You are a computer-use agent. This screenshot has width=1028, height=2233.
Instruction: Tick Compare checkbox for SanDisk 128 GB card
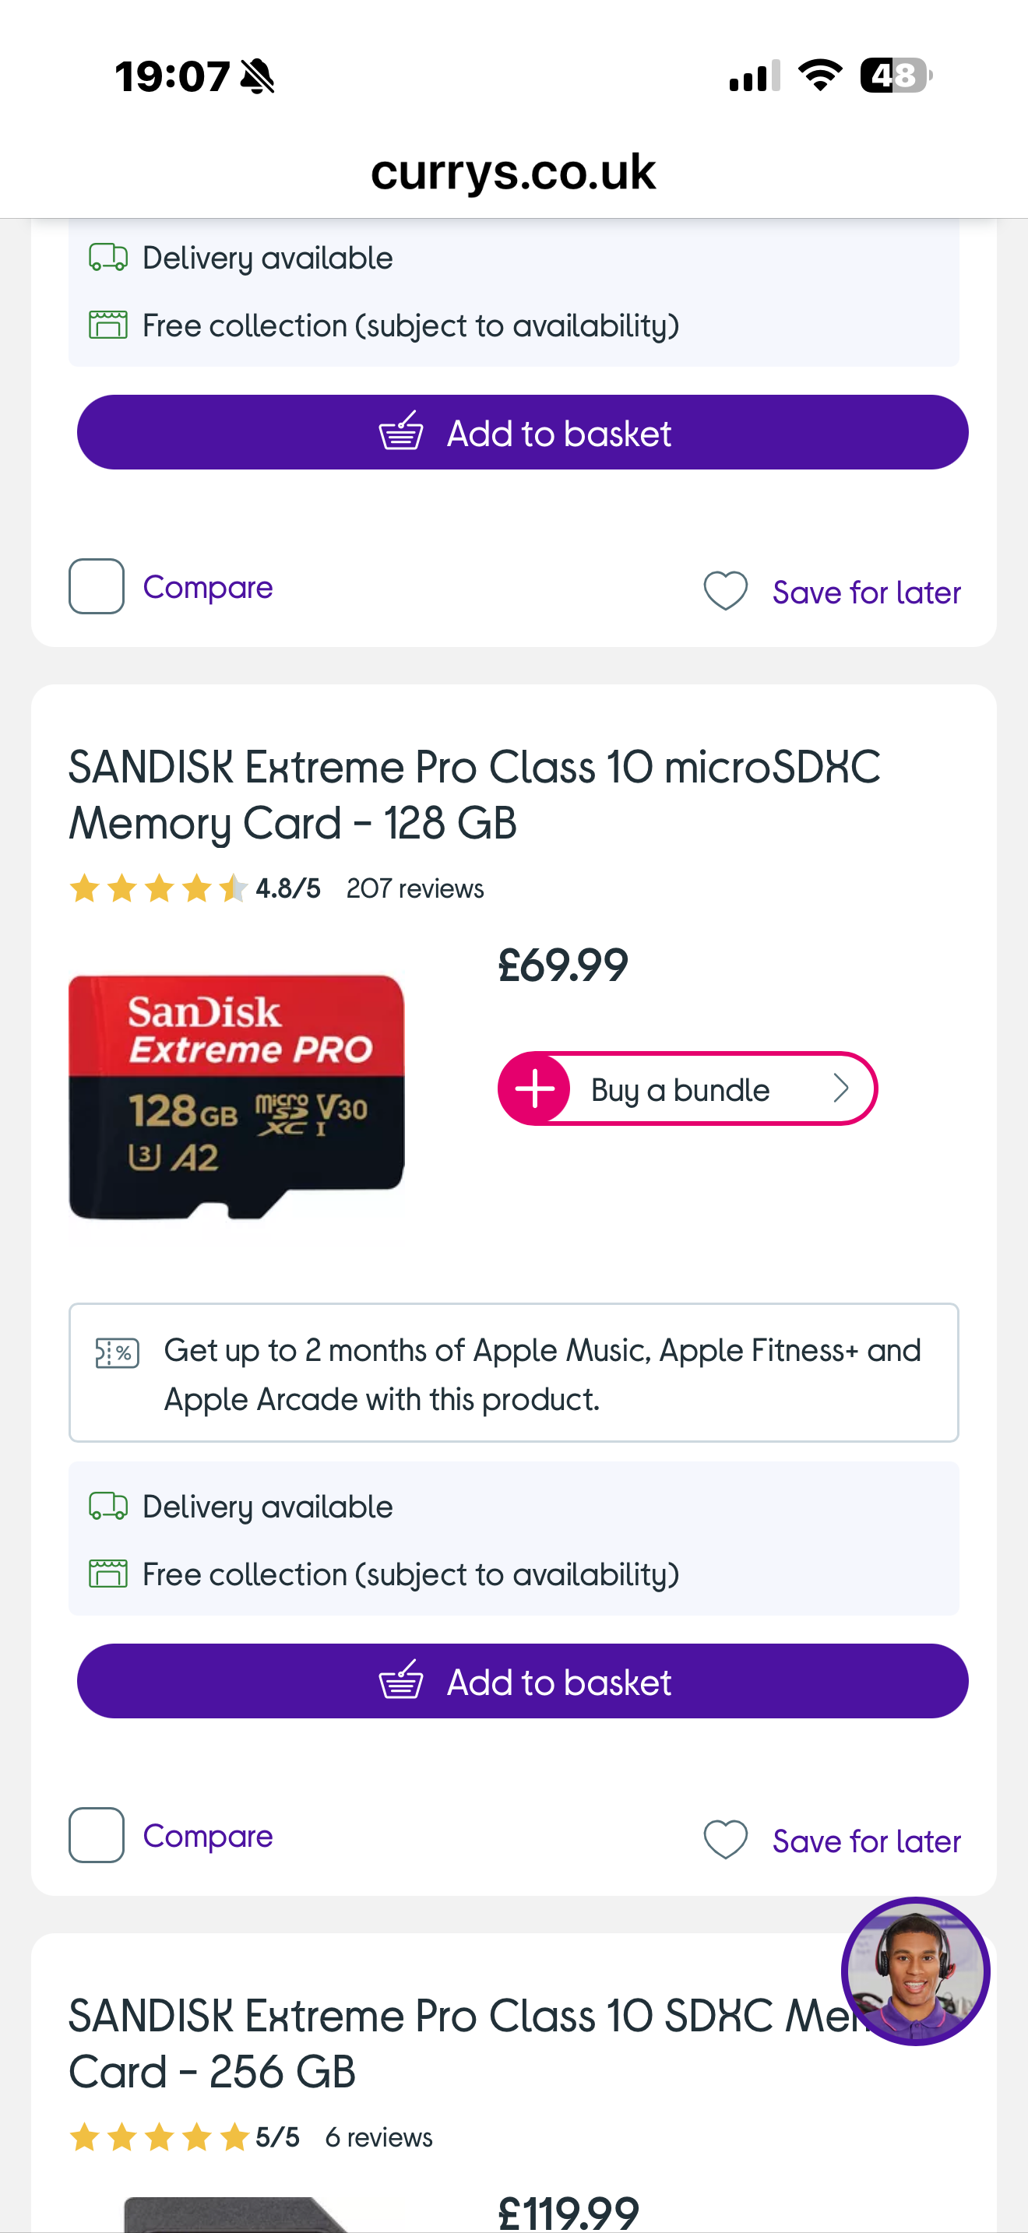(x=97, y=1835)
